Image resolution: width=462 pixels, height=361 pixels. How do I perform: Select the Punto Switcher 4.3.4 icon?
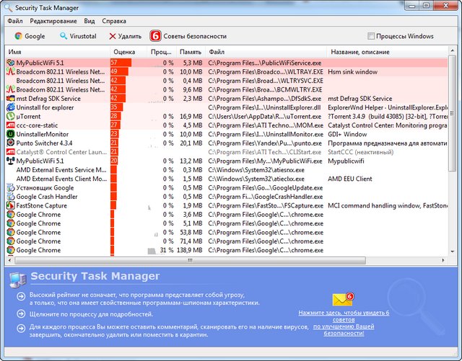pyautogui.click(x=10, y=143)
